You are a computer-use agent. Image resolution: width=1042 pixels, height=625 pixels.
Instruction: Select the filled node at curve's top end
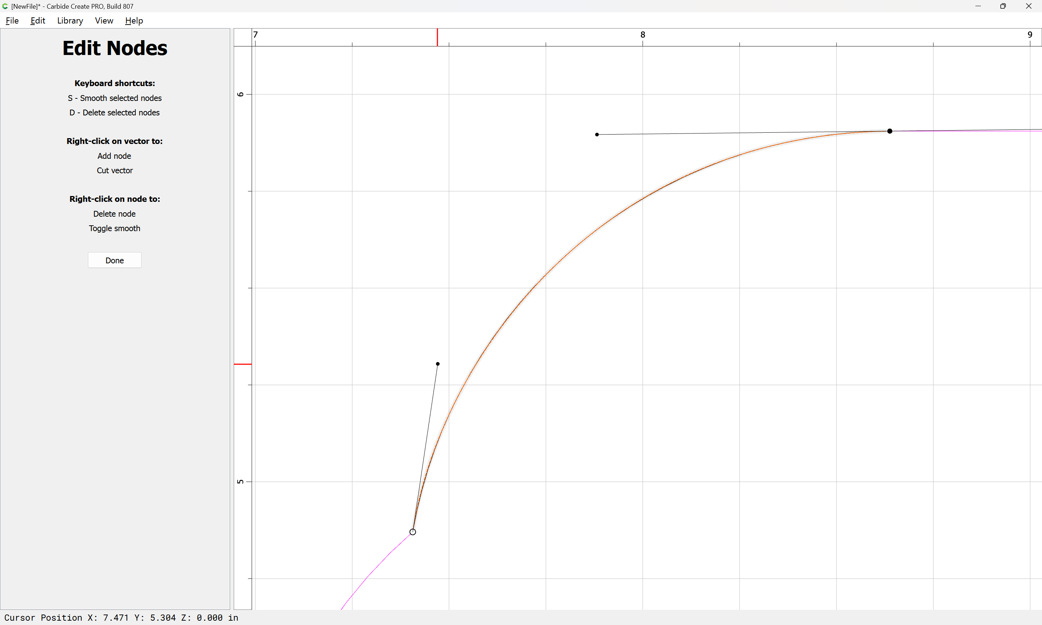click(x=890, y=131)
